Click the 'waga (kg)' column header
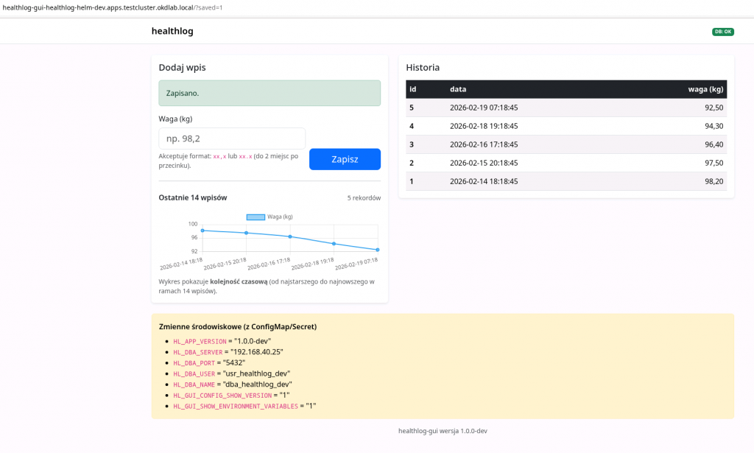 (705, 89)
